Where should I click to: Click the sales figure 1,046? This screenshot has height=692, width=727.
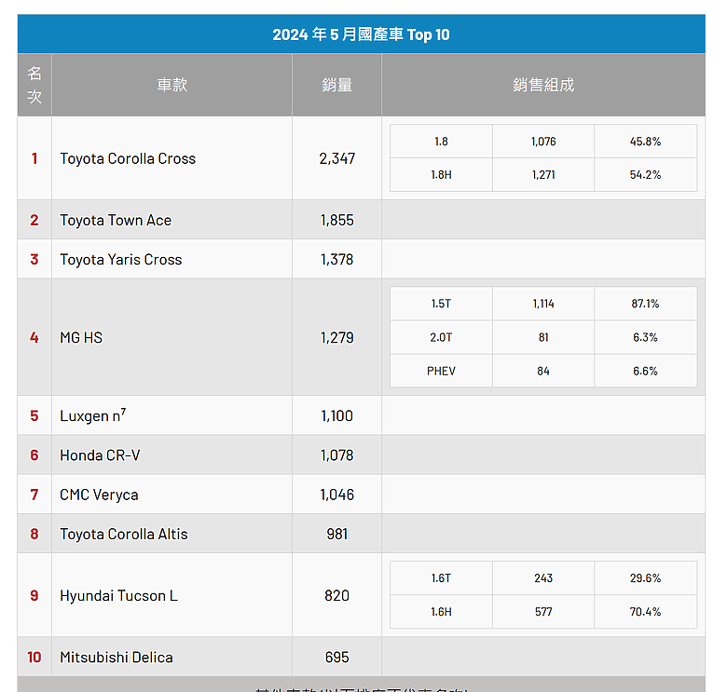[x=337, y=495]
